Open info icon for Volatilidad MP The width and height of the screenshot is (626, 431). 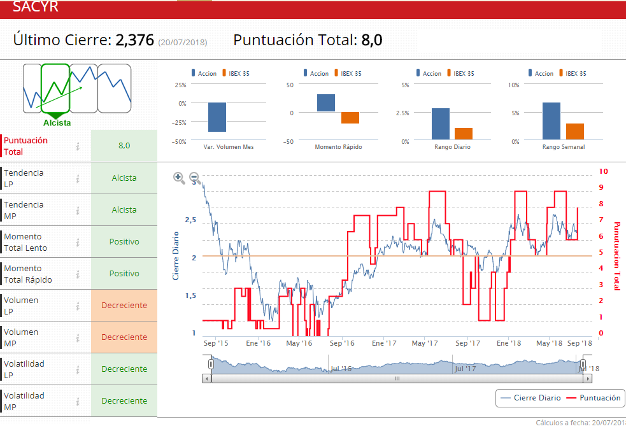coord(78,402)
